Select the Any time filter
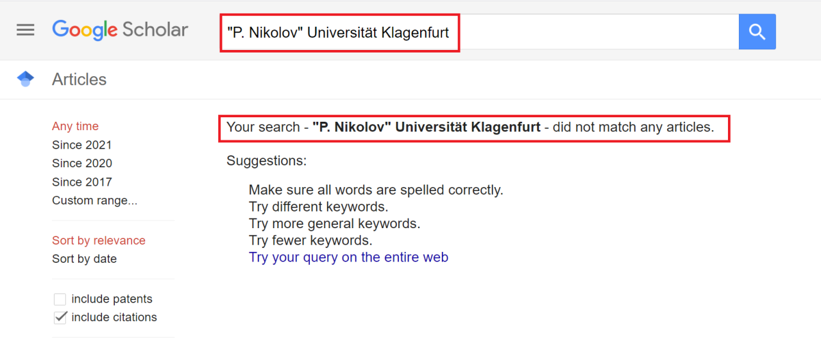The width and height of the screenshot is (821, 339). click(75, 126)
